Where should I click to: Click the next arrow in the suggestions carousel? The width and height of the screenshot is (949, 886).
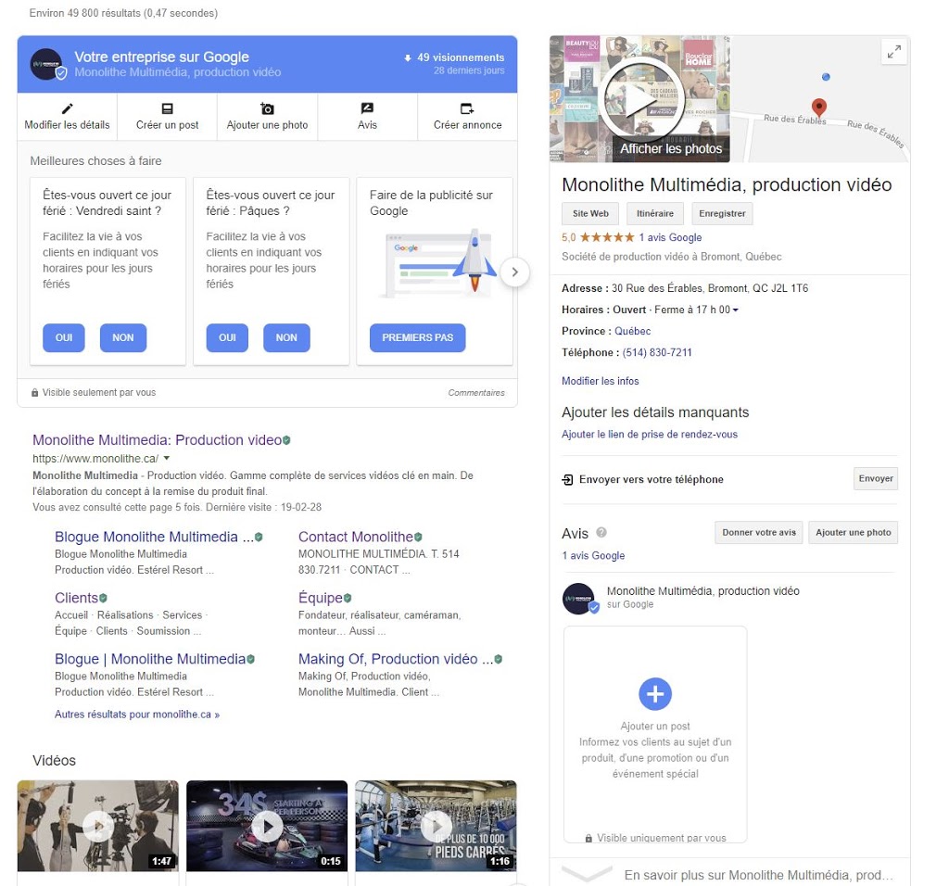tap(514, 272)
